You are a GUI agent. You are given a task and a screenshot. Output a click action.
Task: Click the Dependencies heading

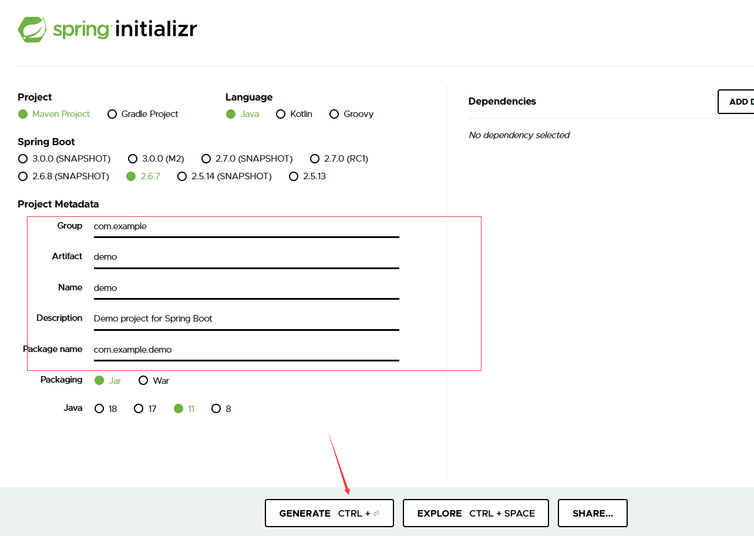502,101
